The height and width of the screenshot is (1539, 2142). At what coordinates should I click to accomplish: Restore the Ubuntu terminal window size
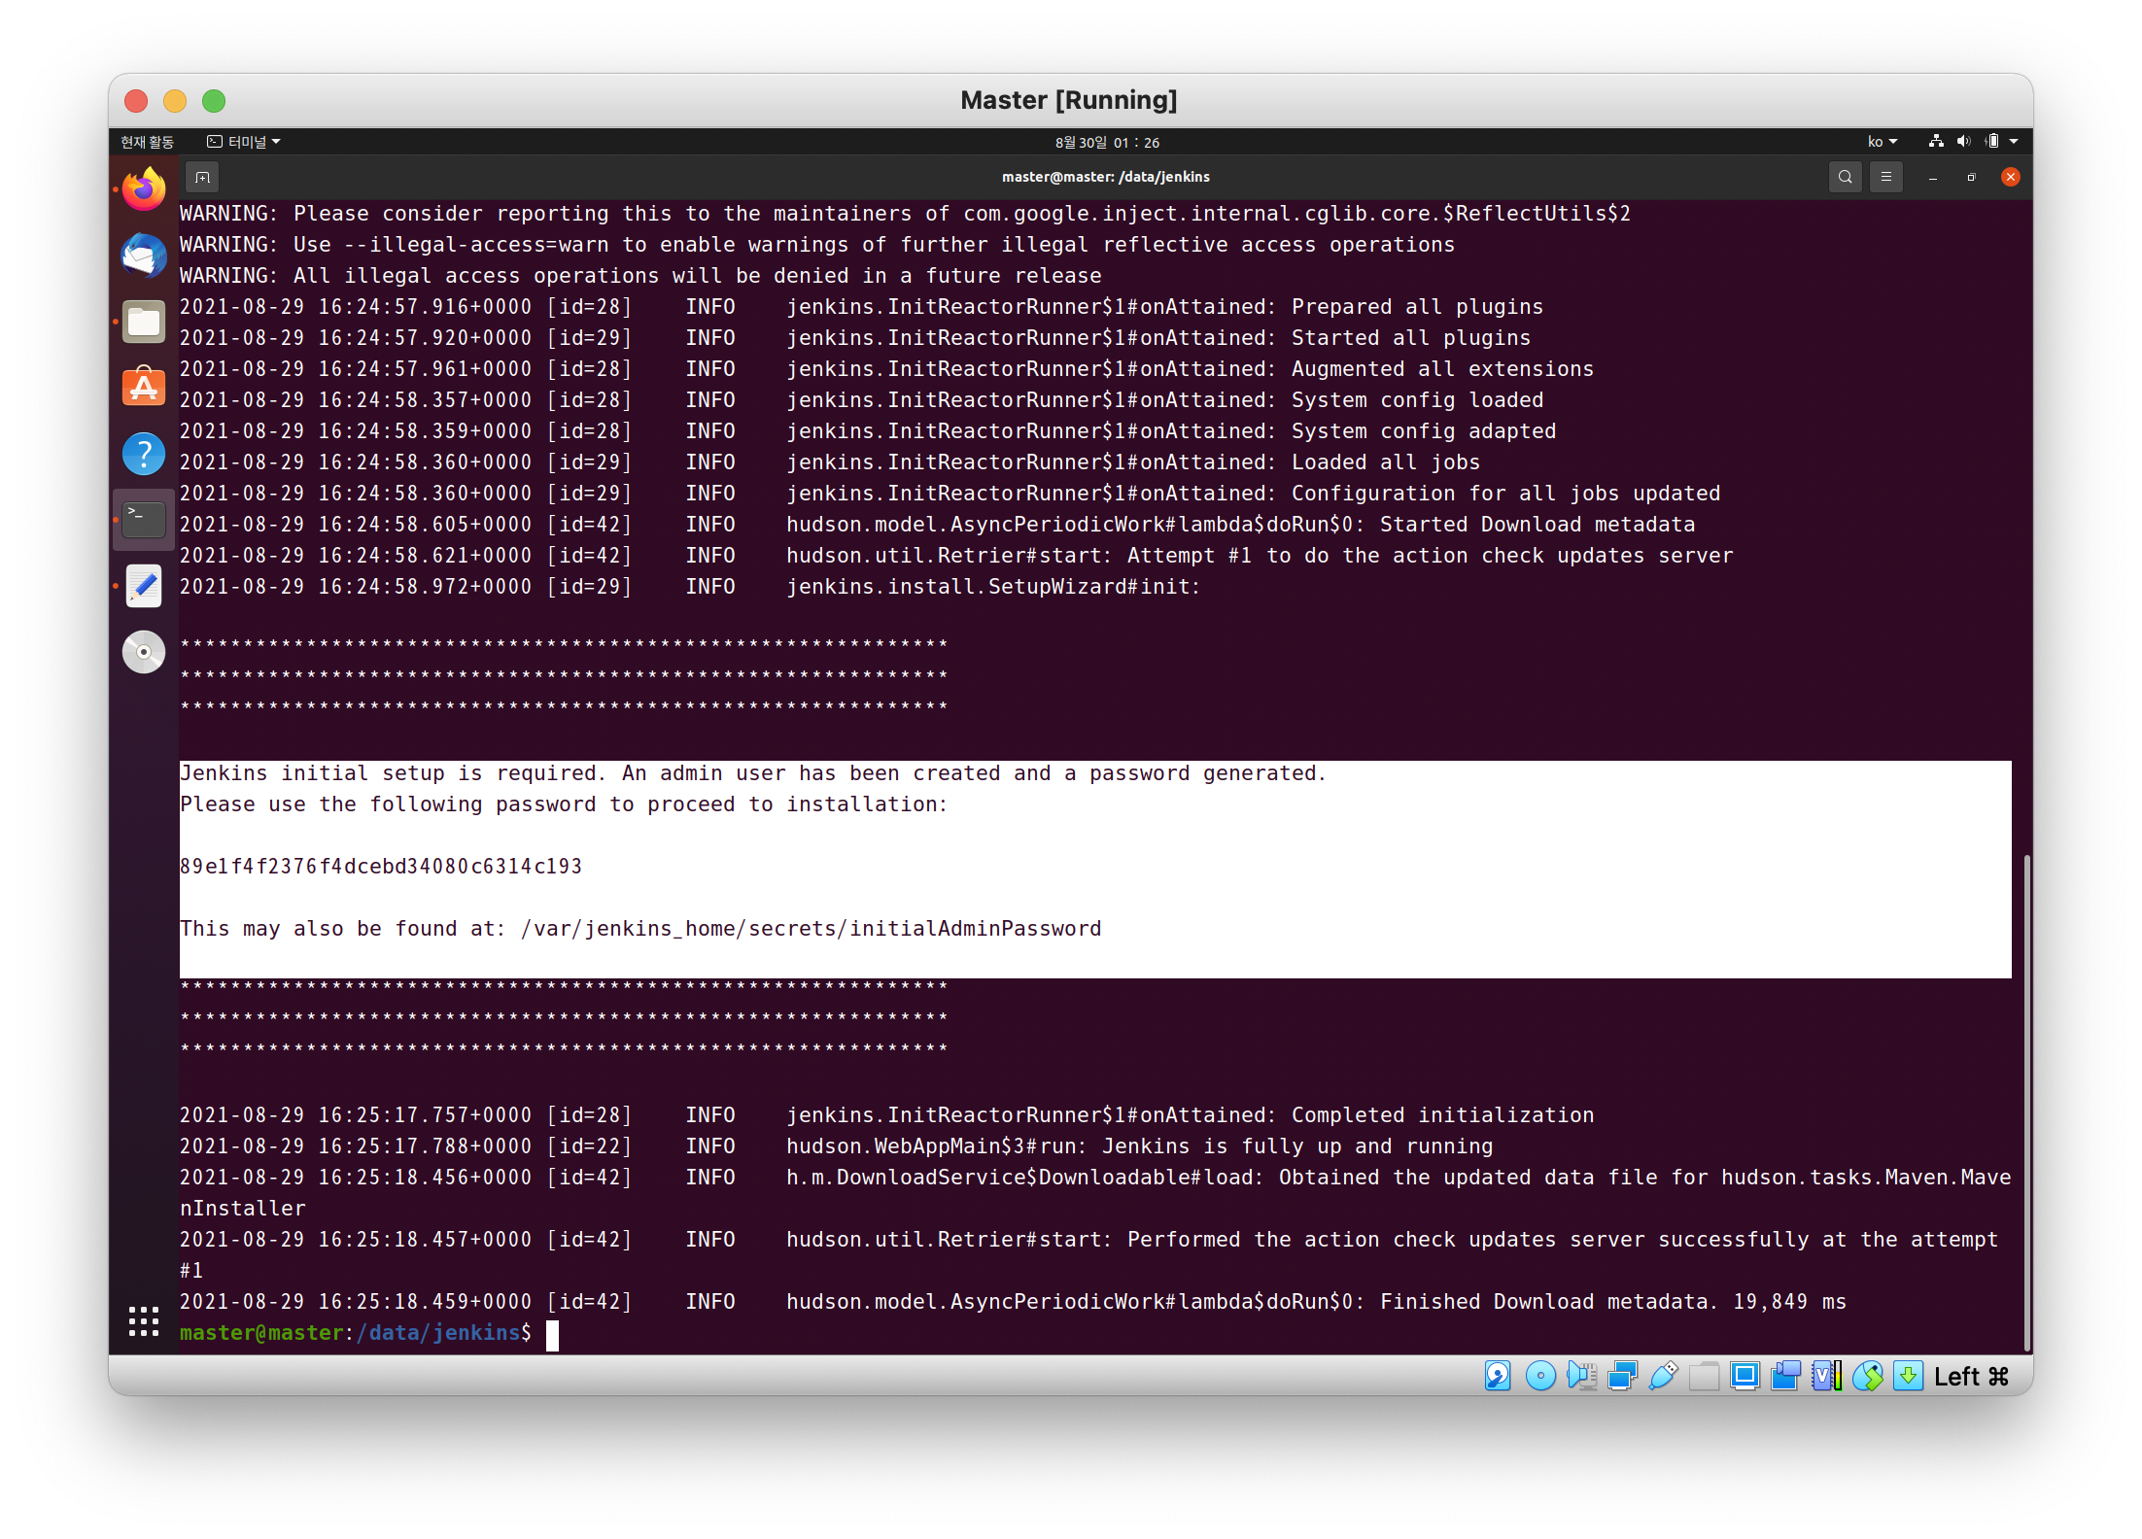pos(1971,177)
